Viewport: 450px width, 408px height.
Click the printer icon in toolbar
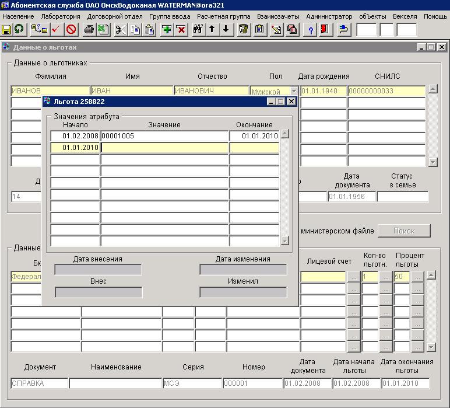tap(89, 29)
